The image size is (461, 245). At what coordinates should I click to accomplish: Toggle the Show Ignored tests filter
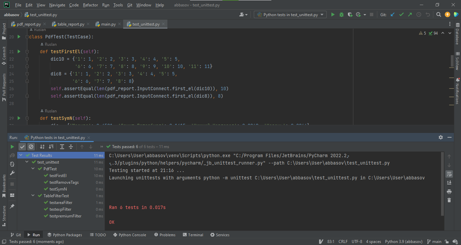point(31,147)
